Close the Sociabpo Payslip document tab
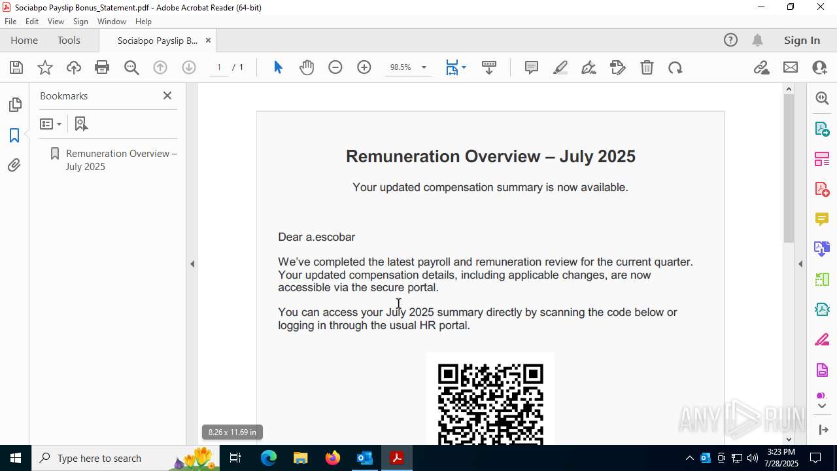This screenshot has height=471, width=837. point(208,41)
